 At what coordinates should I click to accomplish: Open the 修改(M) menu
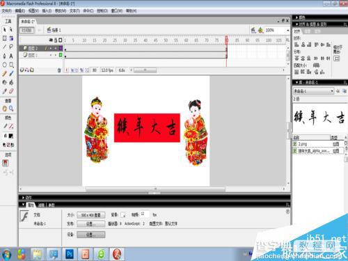(x=61, y=10)
